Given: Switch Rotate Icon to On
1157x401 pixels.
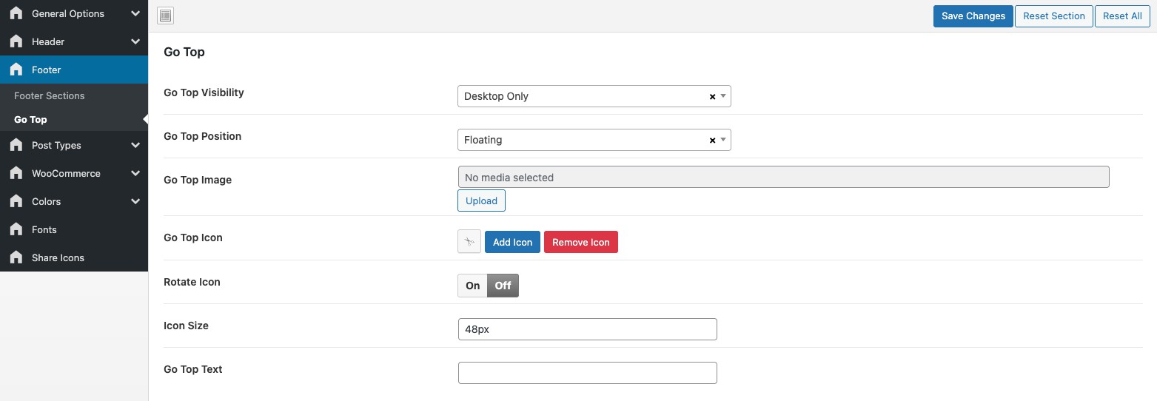Looking at the screenshot, I should click(x=472, y=286).
